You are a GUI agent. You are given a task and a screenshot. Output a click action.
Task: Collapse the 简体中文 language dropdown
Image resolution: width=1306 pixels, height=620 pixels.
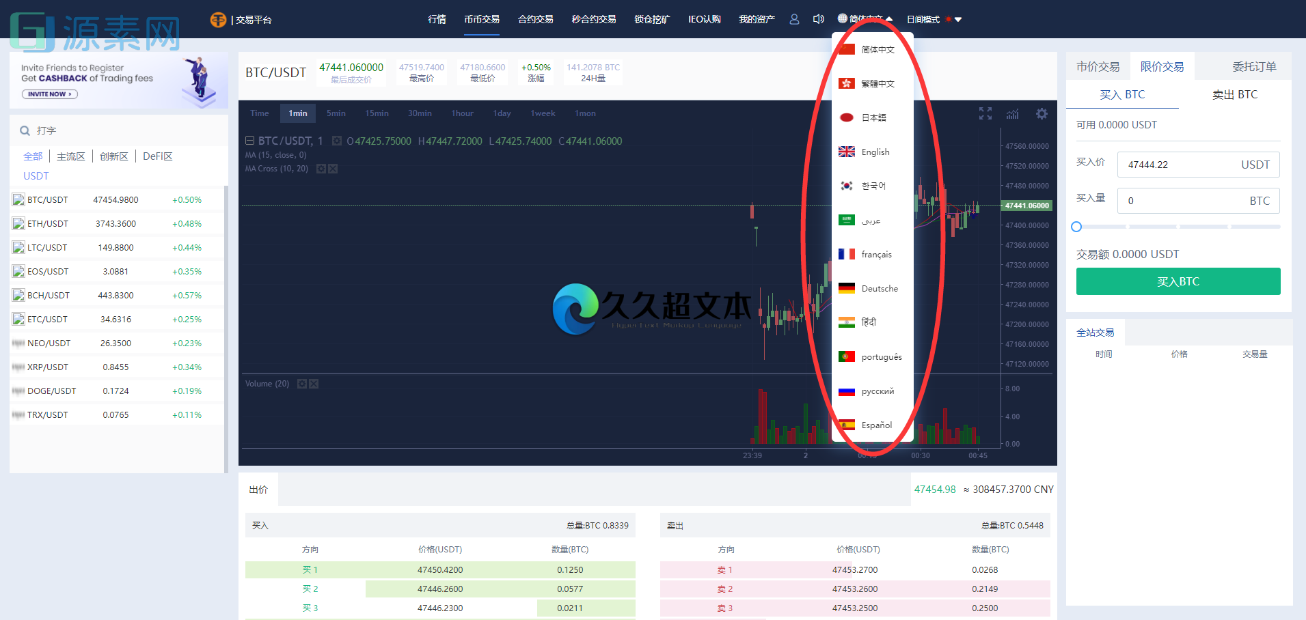(865, 19)
